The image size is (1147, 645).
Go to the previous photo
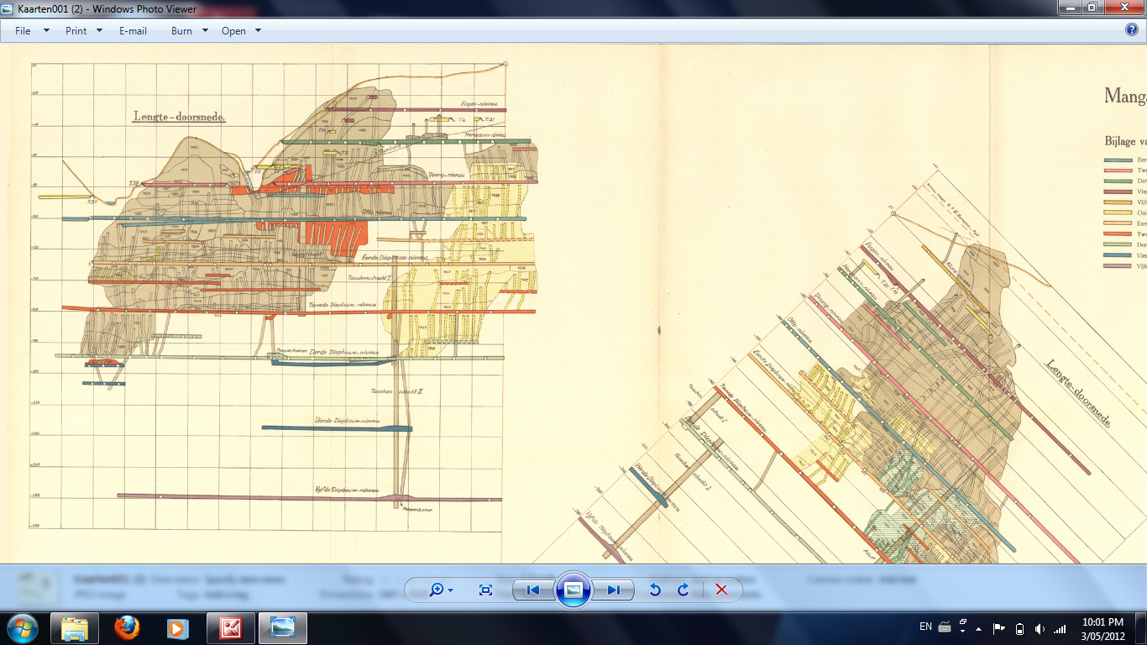pos(533,590)
